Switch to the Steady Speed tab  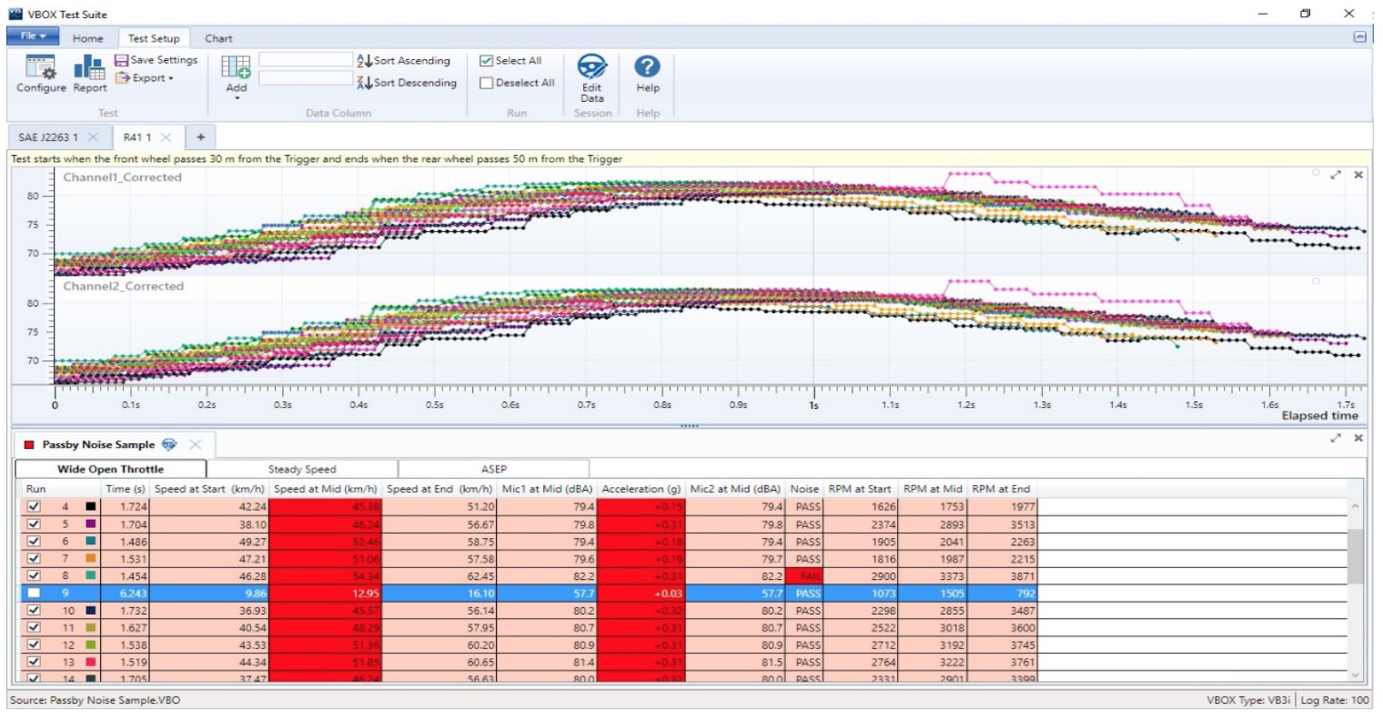(302, 470)
